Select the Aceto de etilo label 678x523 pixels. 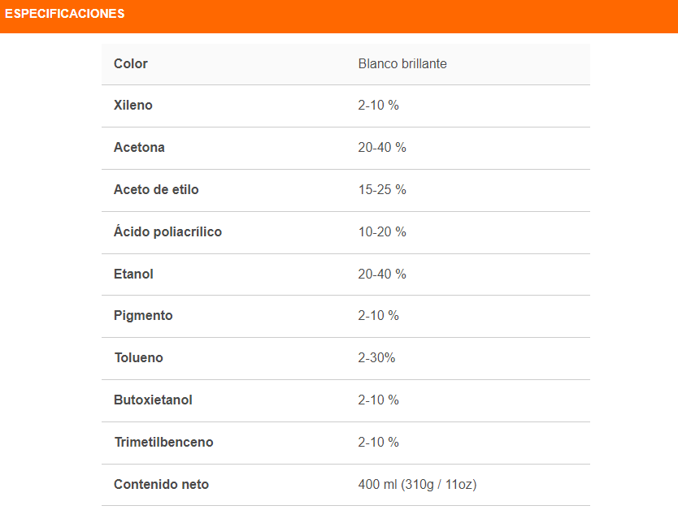click(156, 190)
